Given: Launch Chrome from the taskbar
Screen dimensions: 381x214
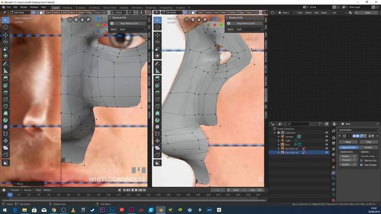Looking at the screenshot, I should point(54,210).
